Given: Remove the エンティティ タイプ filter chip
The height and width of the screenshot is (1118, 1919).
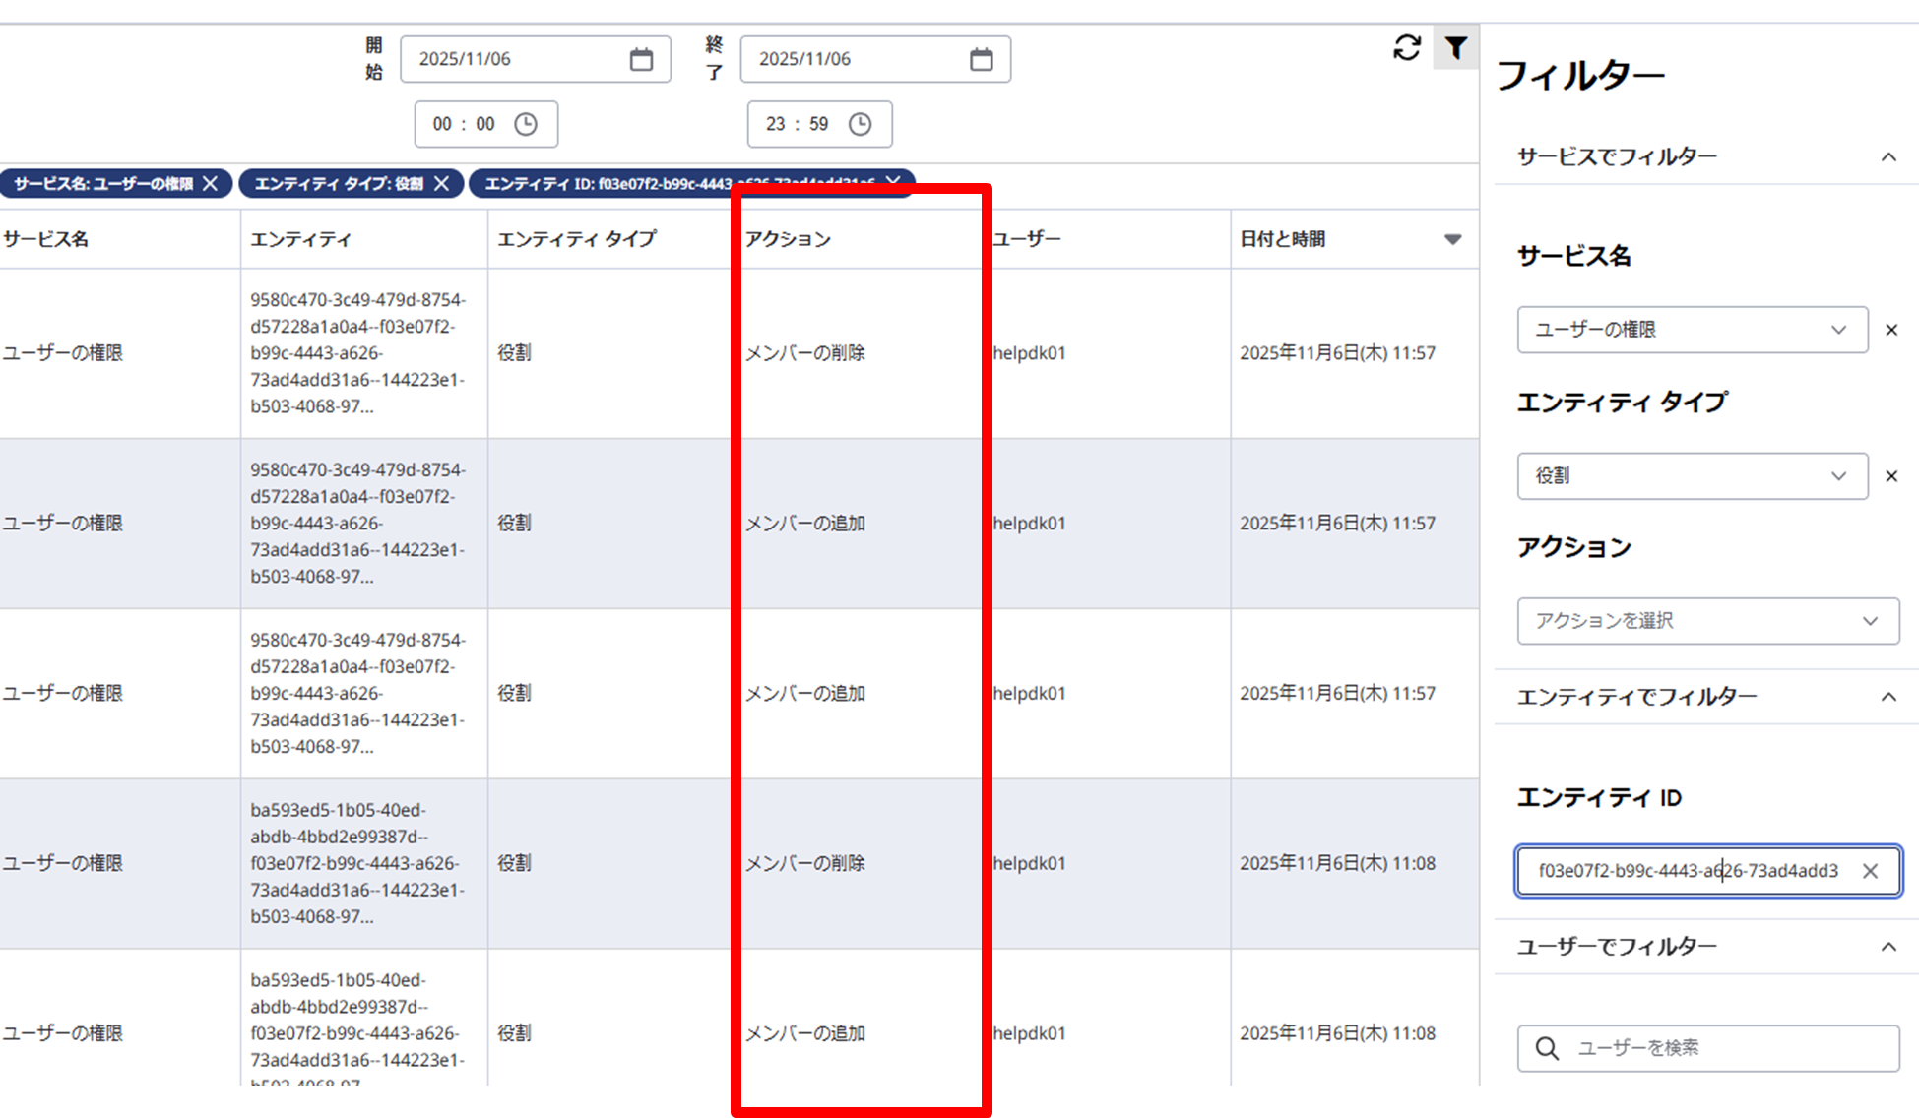Looking at the screenshot, I should [x=441, y=184].
